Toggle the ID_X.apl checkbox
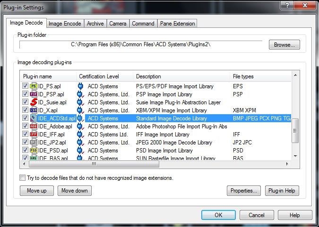Viewport: 319px width, 227px height. click(25, 110)
